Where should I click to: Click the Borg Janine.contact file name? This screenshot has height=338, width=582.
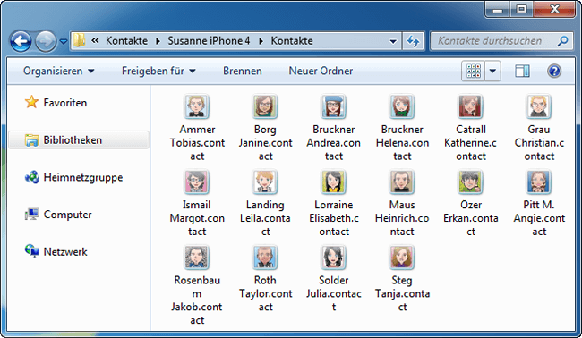point(265,143)
